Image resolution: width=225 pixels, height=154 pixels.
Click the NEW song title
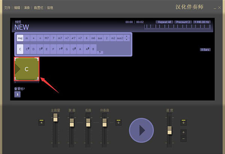pyautogui.click(x=22, y=27)
